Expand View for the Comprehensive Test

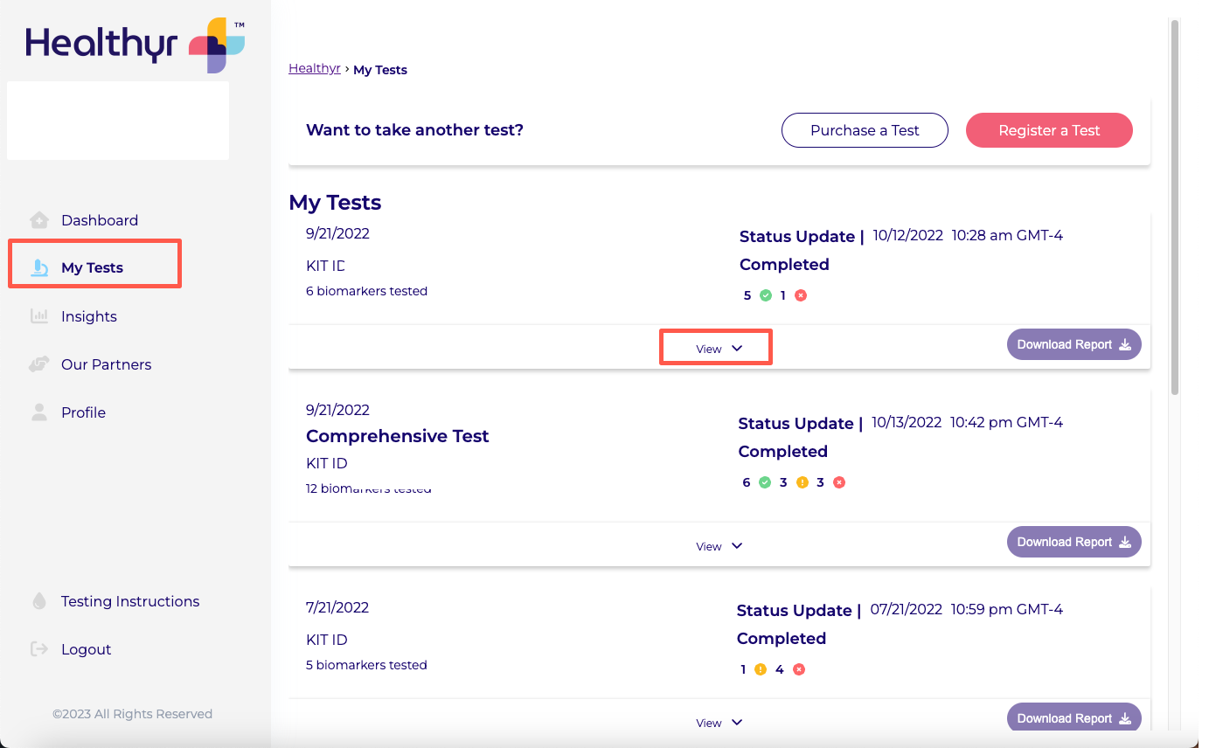tap(718, 546)
